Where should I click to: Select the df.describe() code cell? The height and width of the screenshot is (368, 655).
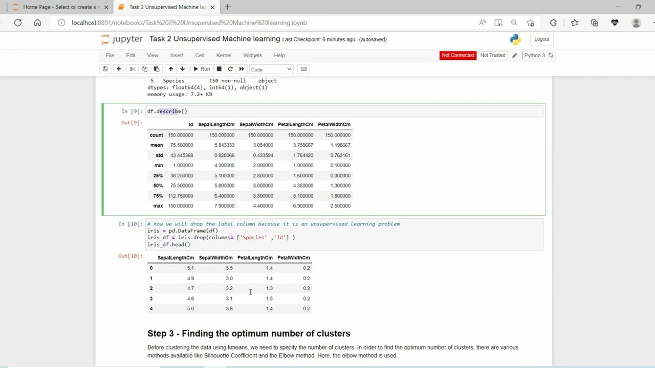(x=344, y=111)
